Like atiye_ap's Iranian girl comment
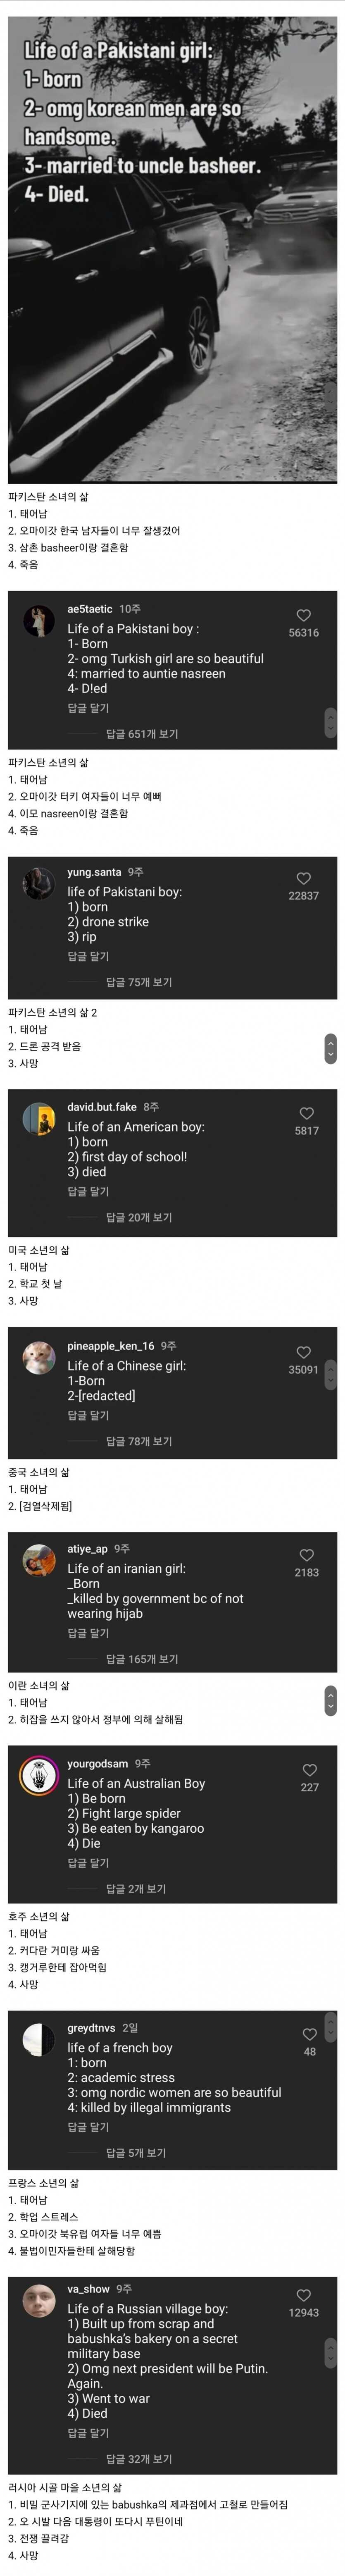345x2576 pixels. point(307,1555)
